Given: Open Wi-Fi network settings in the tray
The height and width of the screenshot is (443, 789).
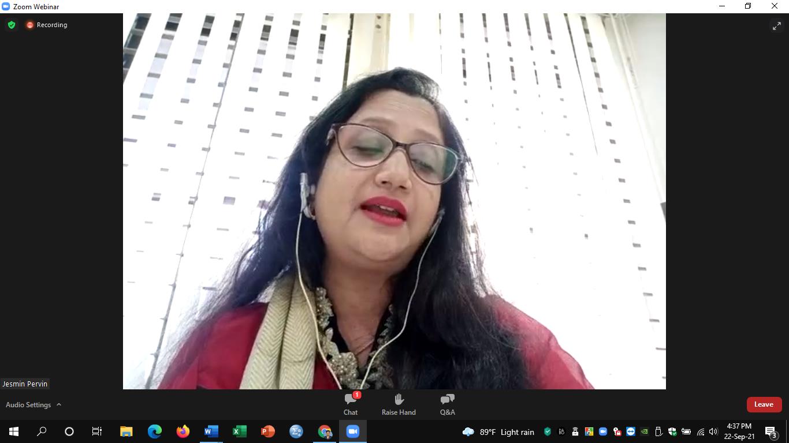Looking at the screenshot, I should (x=700, y=431).
